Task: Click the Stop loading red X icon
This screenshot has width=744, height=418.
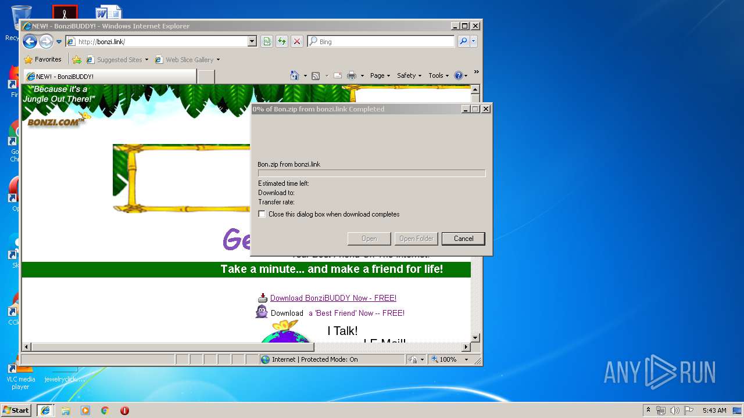Action: pos(297,41)
